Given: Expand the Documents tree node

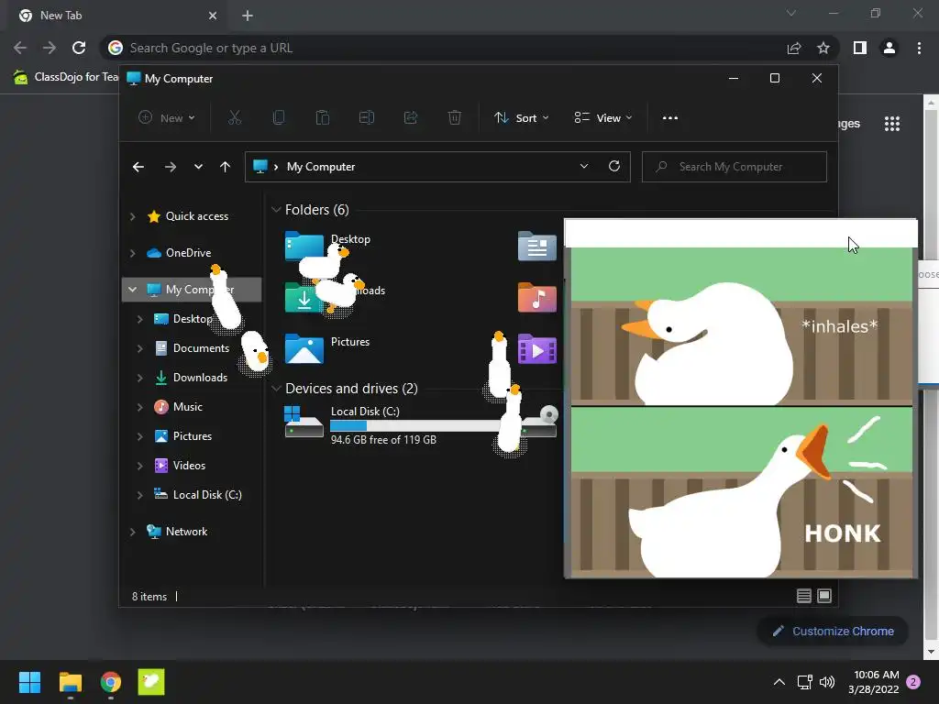Looking at the screenshot, I should click(139, 347).
